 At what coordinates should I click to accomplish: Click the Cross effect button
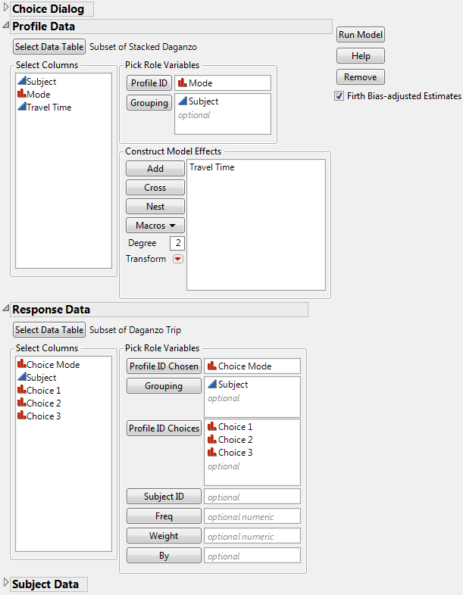(x=155, y=188)
